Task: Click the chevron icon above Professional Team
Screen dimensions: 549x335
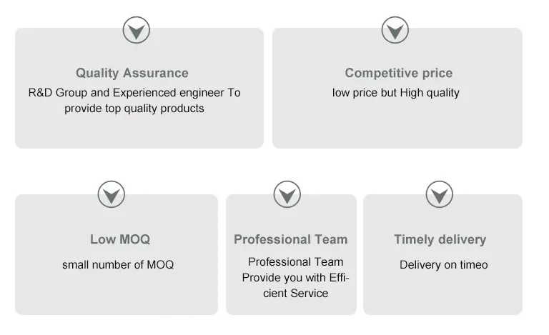Action: click(x=287, y=194)
